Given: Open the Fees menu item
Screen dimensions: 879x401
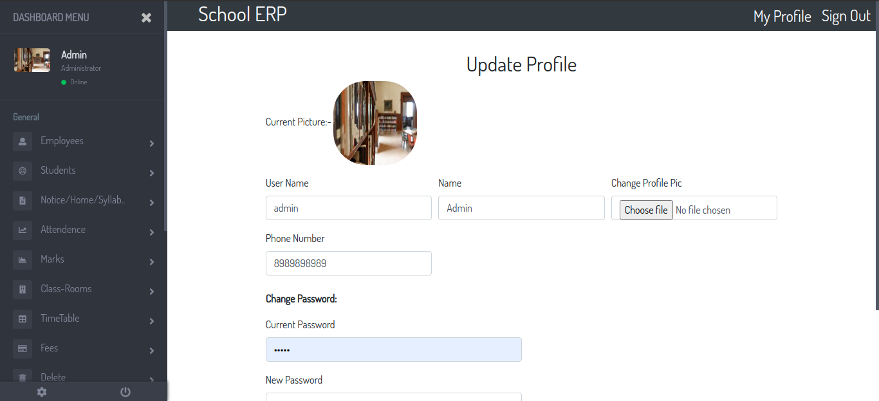Looking at the screenshot, I should coord(84,348).
